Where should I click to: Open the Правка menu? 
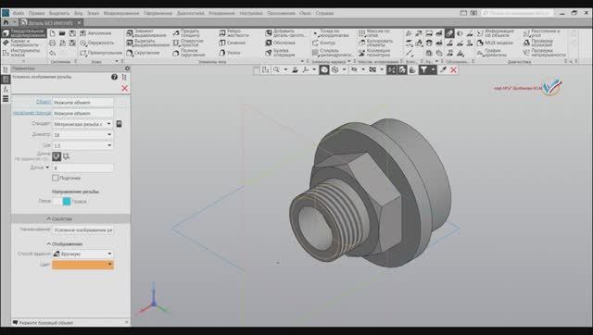pos(36,13)
